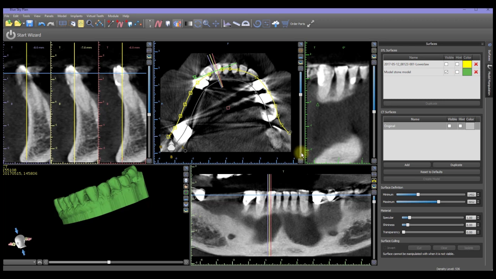Click the Start Wizard power button
Viewport: 496px width, 279px height.
coord(10,35)
